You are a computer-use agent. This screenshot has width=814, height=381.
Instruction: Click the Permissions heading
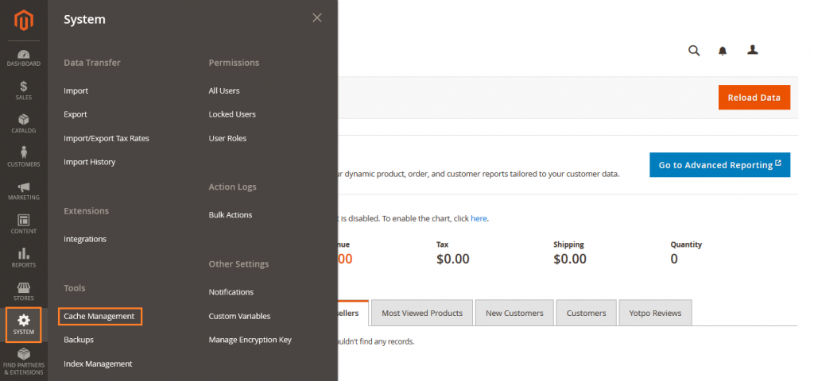(234, 63)
